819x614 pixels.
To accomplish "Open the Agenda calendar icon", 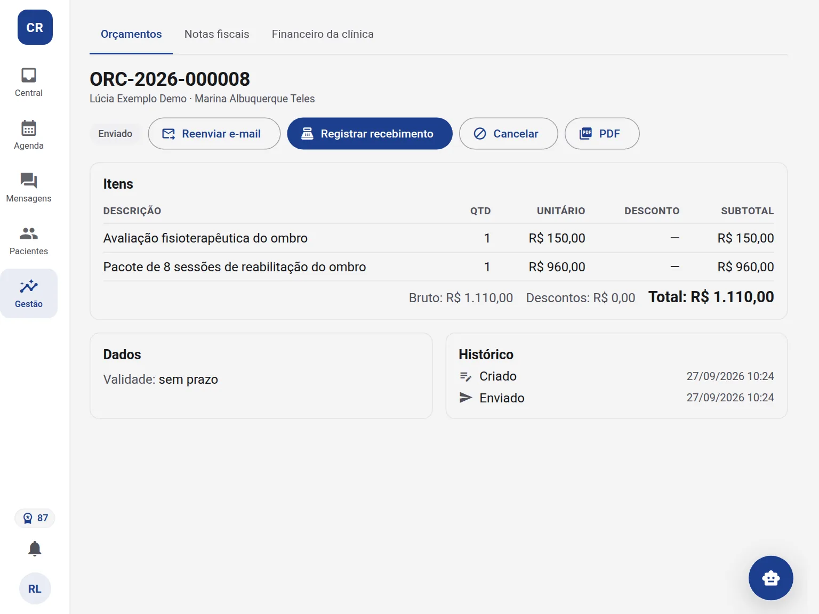I will 29,128.
